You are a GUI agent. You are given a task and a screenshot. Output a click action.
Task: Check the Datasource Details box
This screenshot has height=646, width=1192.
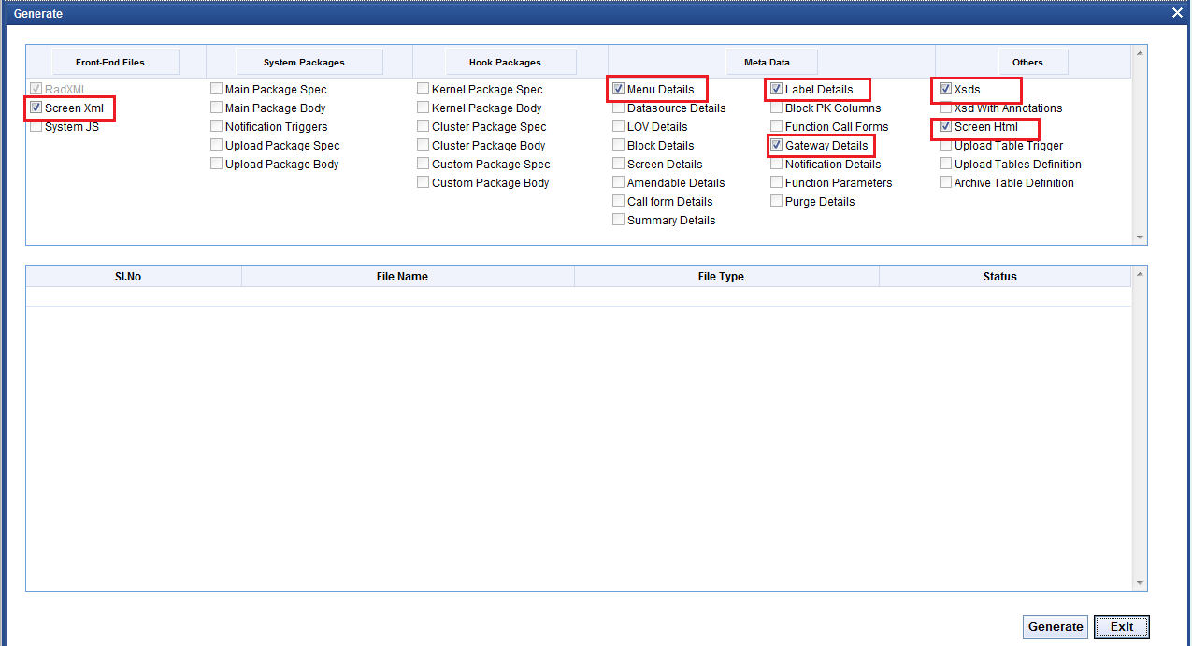tap(619, 108)
